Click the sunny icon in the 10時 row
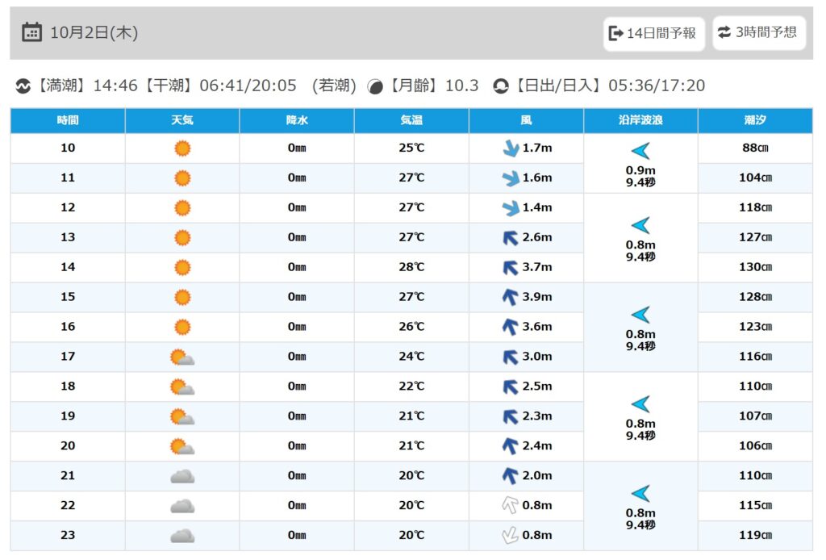The height and width of the screenshot is (560, 826). point(182,148)
